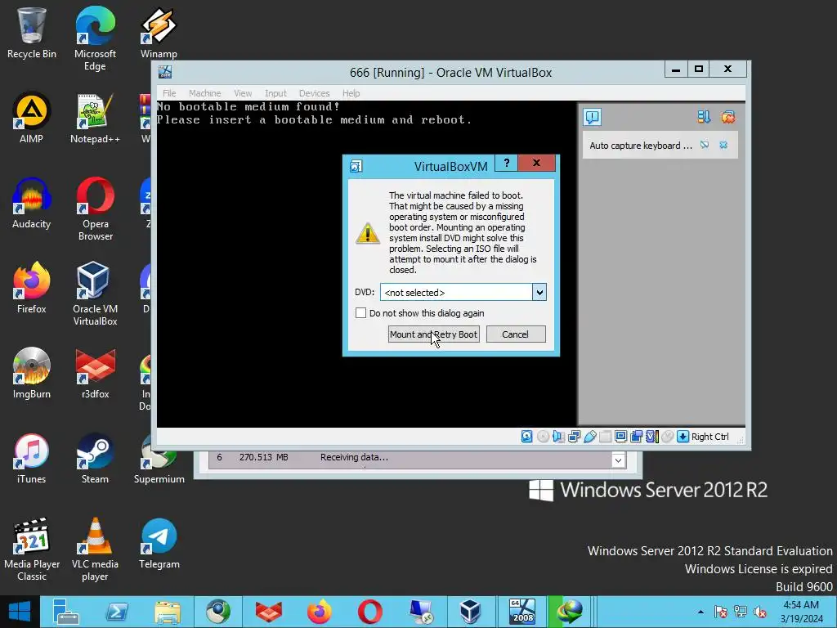
Task: Click the optical disk status icon
Action: pos(543,437)
